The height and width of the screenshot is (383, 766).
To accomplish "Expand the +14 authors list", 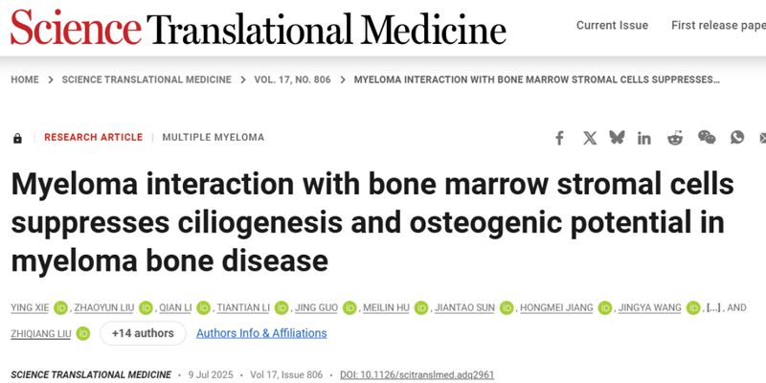I will pyautogui.click(x=143, y=333).
